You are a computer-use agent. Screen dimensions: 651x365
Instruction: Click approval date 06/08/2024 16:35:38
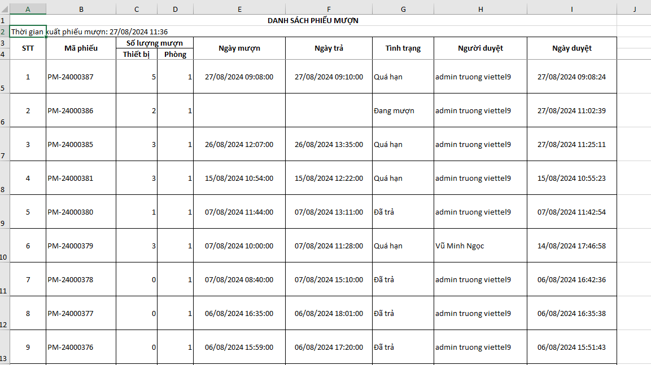click(x=572, y=313)
